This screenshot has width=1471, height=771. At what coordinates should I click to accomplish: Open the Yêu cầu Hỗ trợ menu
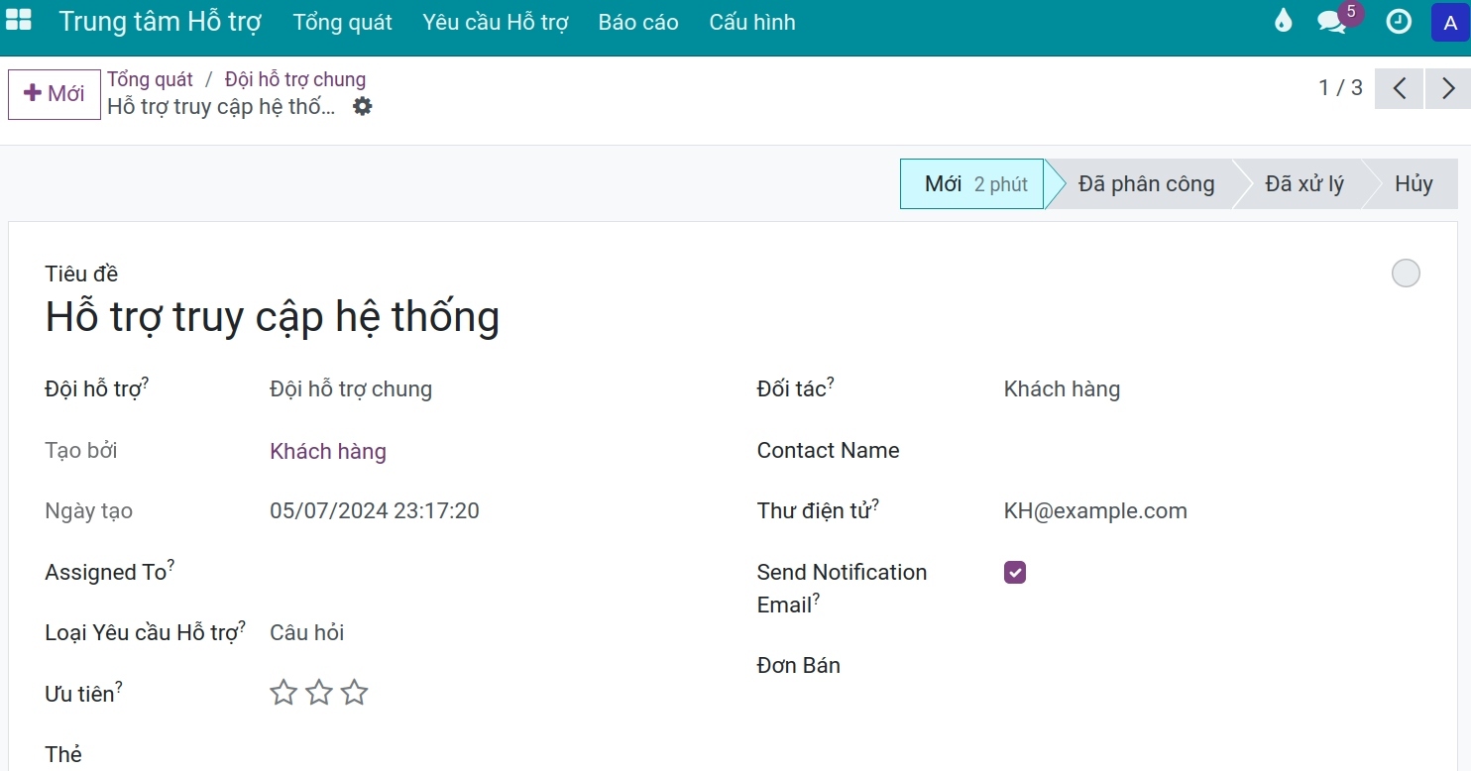click(496, 22)
